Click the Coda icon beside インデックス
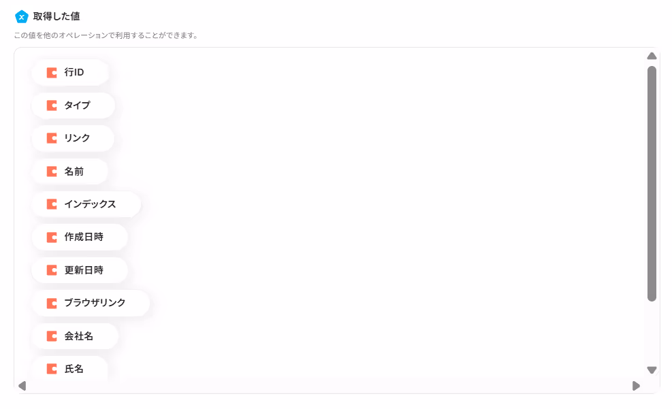 (x=52, y=204)
